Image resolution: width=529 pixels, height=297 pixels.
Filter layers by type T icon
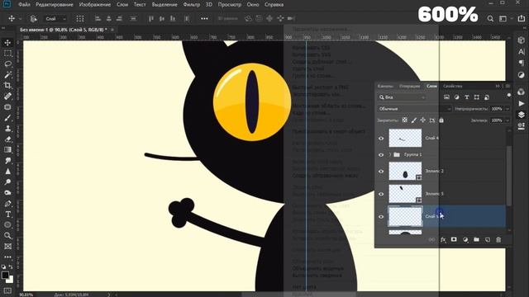(466, 97)
